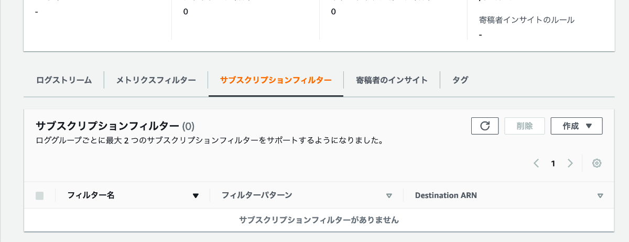This screenshot has width=629, height=242.
Task: Click the フィルターパターン column header
Action: point(257,195)
